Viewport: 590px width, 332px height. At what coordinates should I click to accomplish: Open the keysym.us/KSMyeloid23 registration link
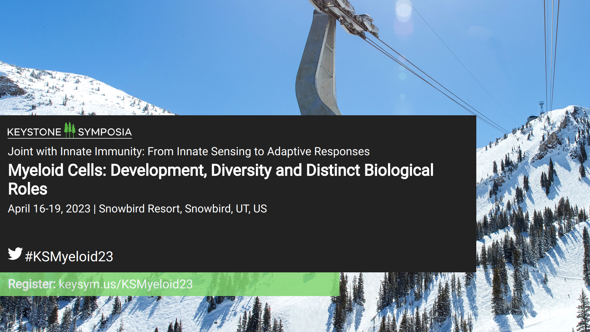[126, 284]
